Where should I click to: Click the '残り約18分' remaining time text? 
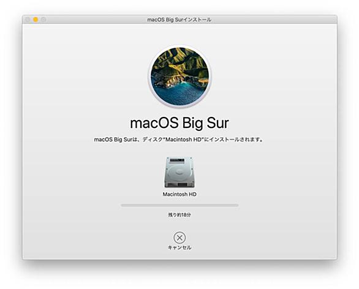[179, 215]
